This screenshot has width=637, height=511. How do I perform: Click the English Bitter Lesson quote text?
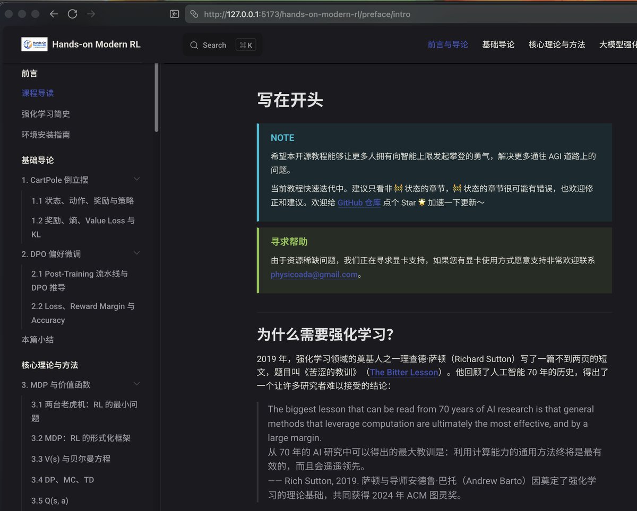pyautogui.click(x=431, y=424)
